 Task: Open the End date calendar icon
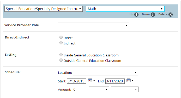[129, 80]
